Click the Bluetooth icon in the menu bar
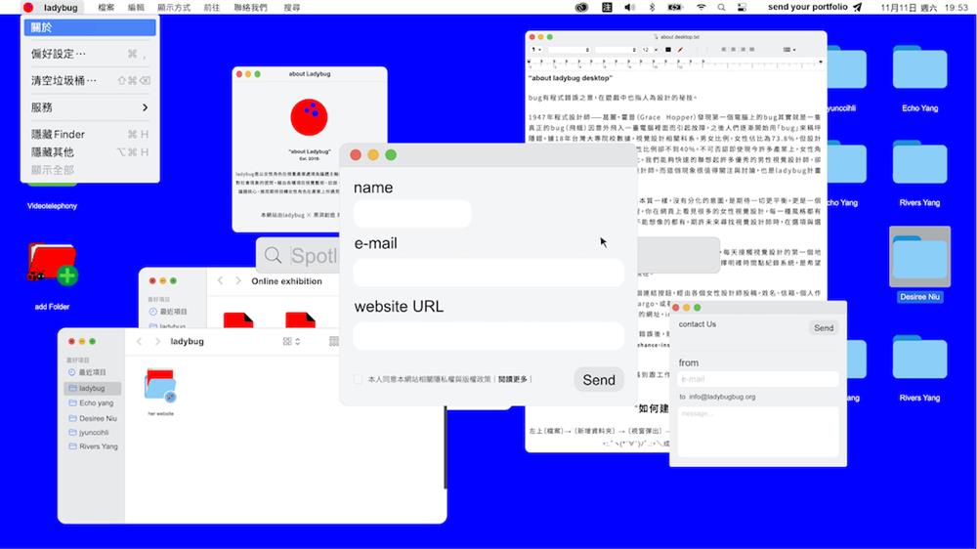This screenshot has height=549, width=977. click(652, 8)
